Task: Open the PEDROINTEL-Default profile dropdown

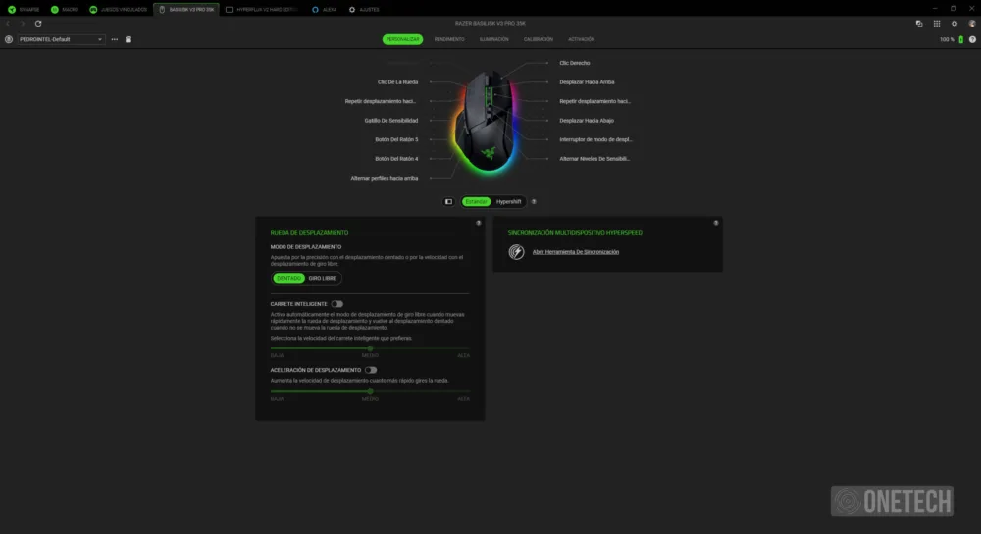Action: pos(61,39)
